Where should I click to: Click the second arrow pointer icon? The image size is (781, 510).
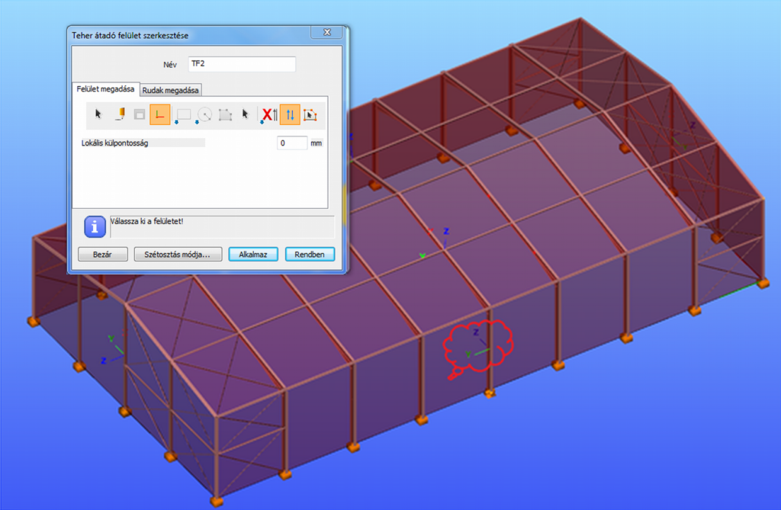(x=245, y=114)
